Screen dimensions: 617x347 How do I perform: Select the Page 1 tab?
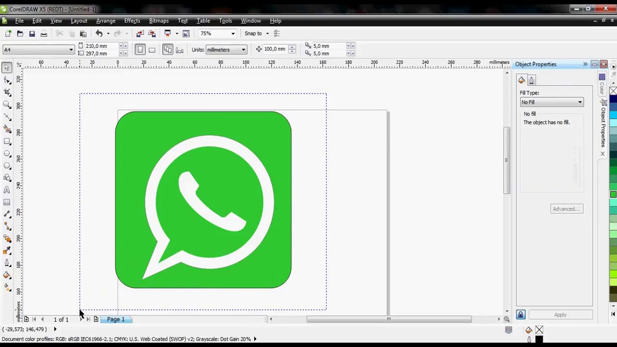point(116,320)
